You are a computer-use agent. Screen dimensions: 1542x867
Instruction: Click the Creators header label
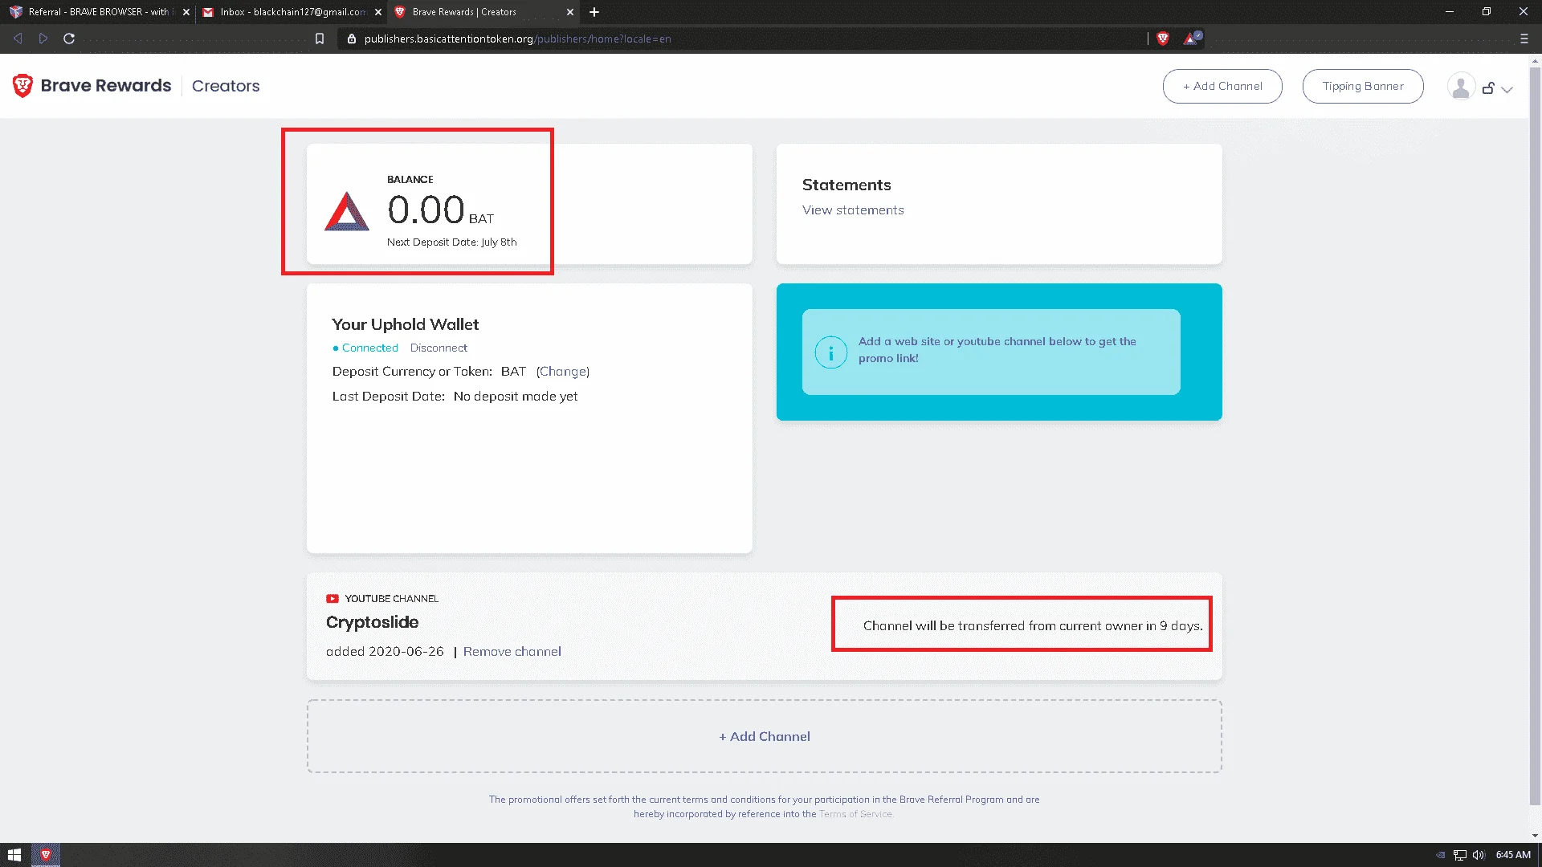click(x=226, y=86)
